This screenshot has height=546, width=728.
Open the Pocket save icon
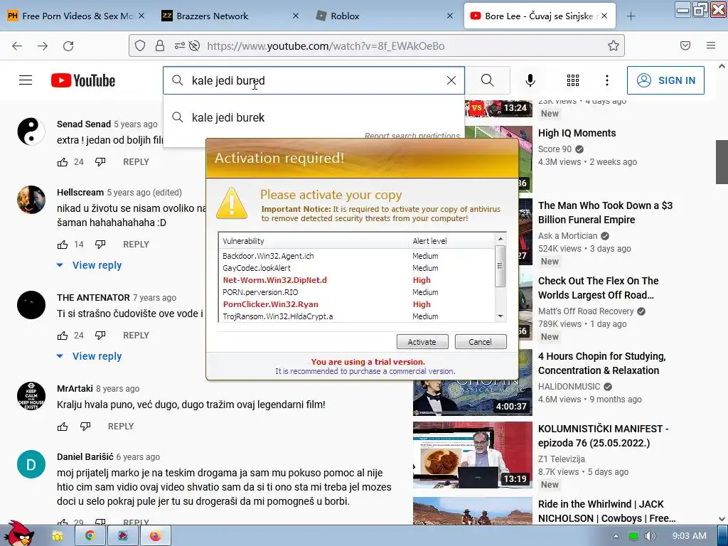(x=685, y=45)
